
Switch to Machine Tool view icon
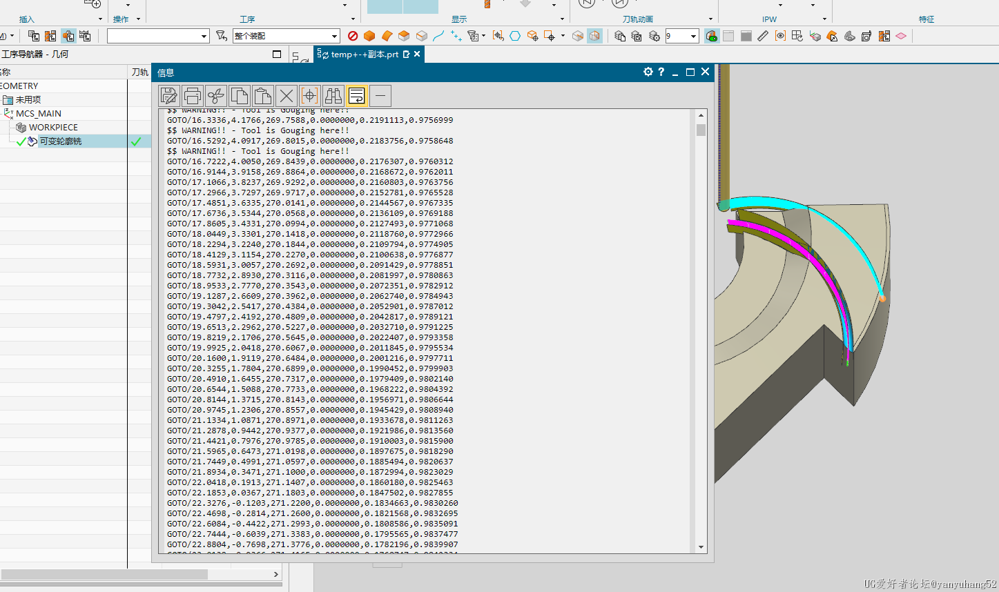tap(50, 36)
